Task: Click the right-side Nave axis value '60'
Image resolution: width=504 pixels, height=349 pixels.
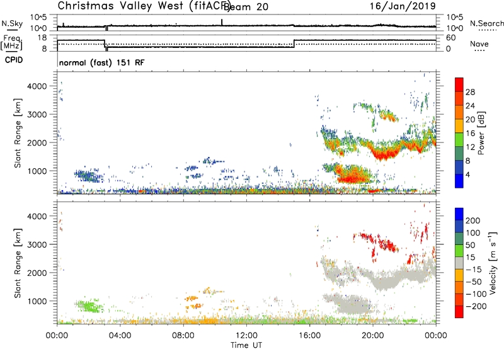Action: [451, 38]
